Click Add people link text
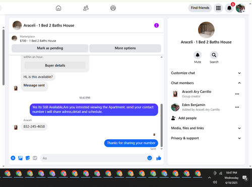252x187 pixels. click(x=187, y=118)
